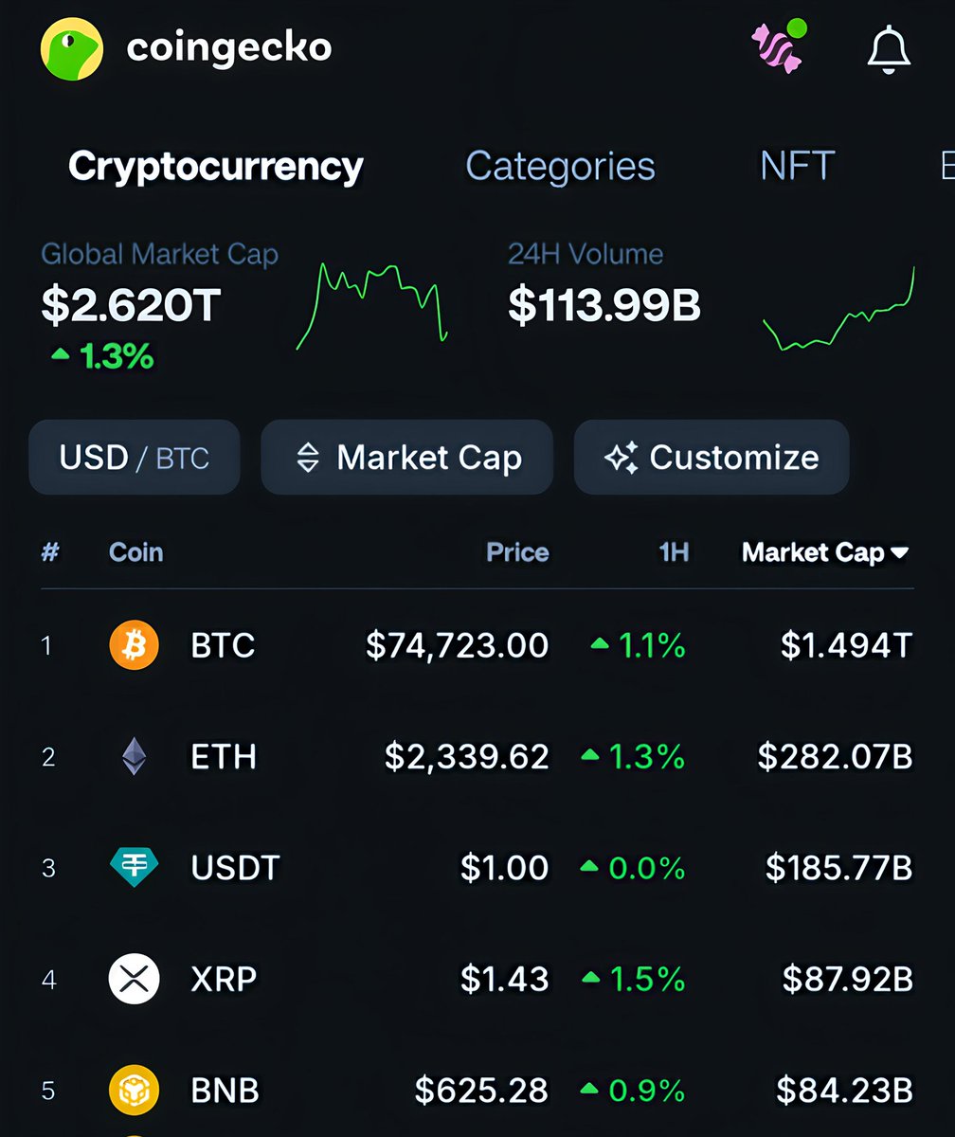Sort coins by Price column

coord(517,552)
